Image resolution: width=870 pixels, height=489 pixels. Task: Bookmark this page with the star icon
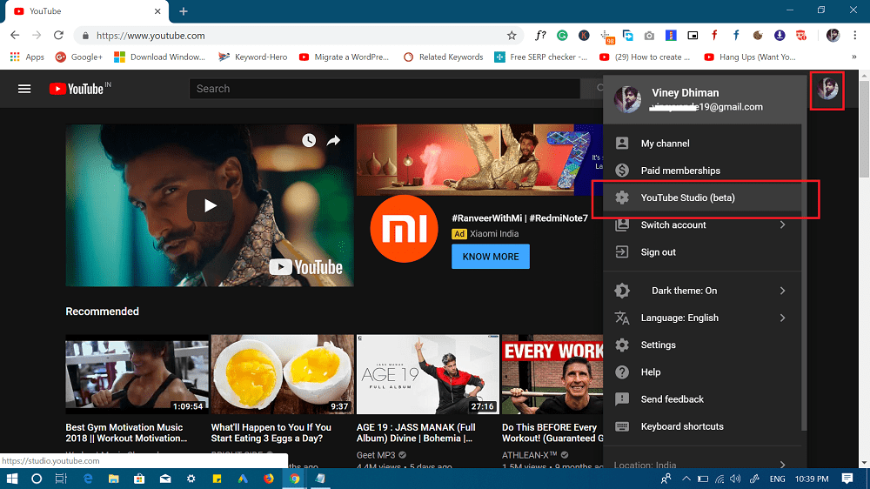[x=512, y=36]
